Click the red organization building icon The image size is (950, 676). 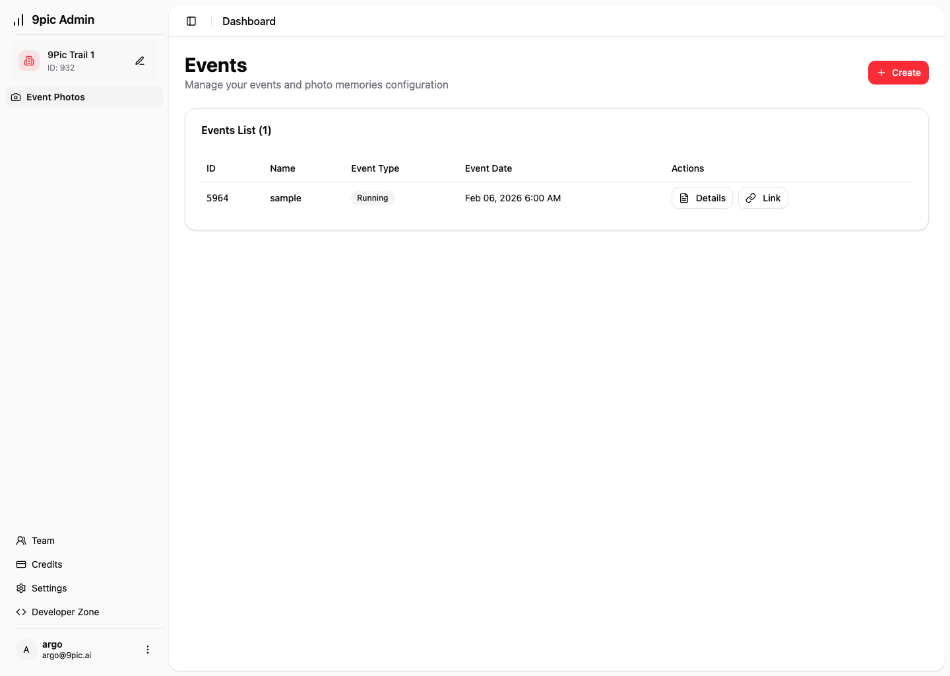point(29,61)
